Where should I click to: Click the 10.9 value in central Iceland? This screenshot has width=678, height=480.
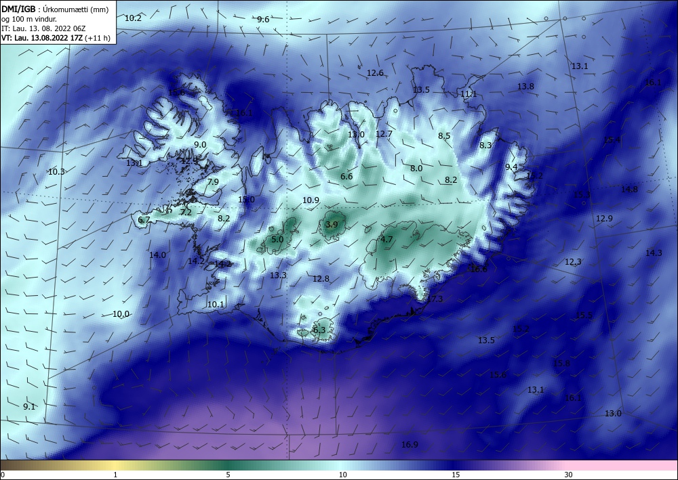click(311, 200)
